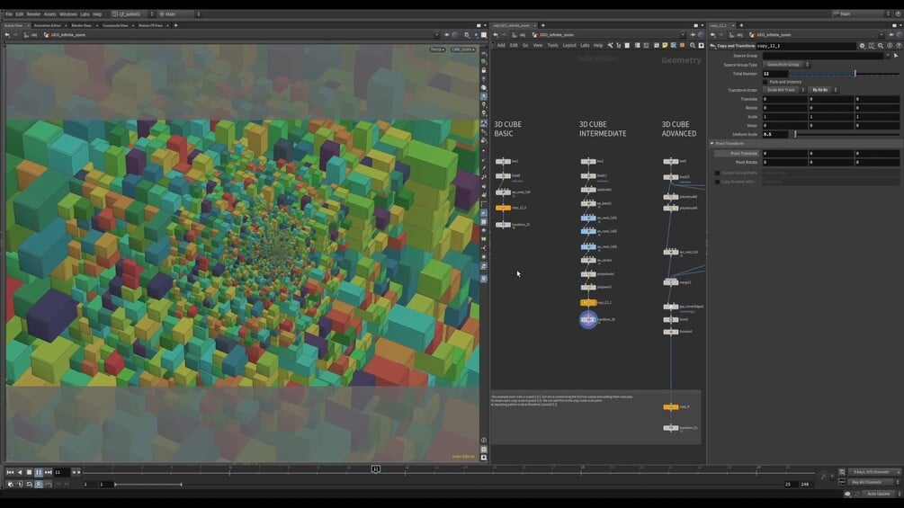
Task: Switch to the Composite View tab
Action: [x=115, y=25]
